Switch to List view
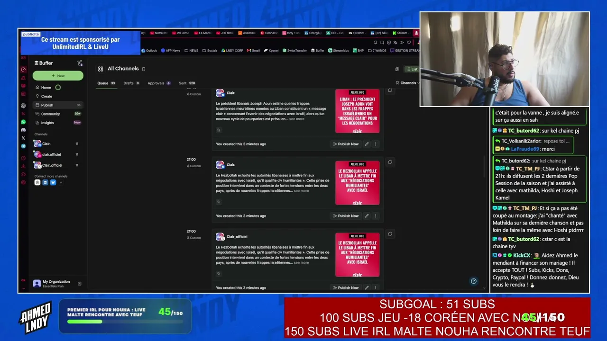Screen dimensions: 607x341 click(412, 69)
